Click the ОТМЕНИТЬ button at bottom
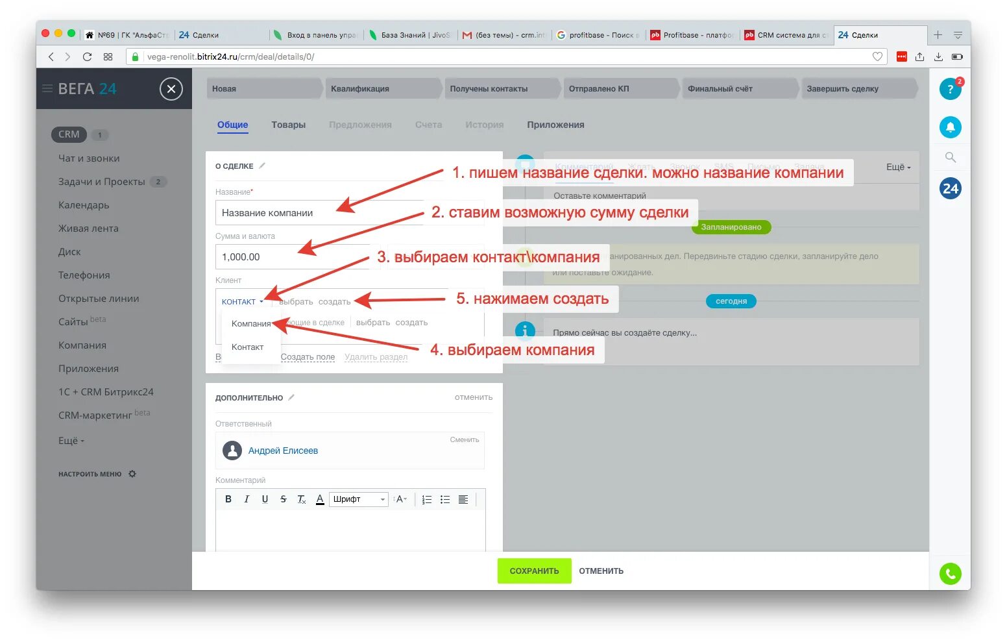 601,571
